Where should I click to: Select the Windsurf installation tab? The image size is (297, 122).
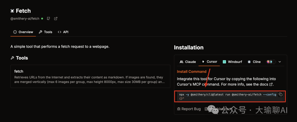click(x=232, y=62)
